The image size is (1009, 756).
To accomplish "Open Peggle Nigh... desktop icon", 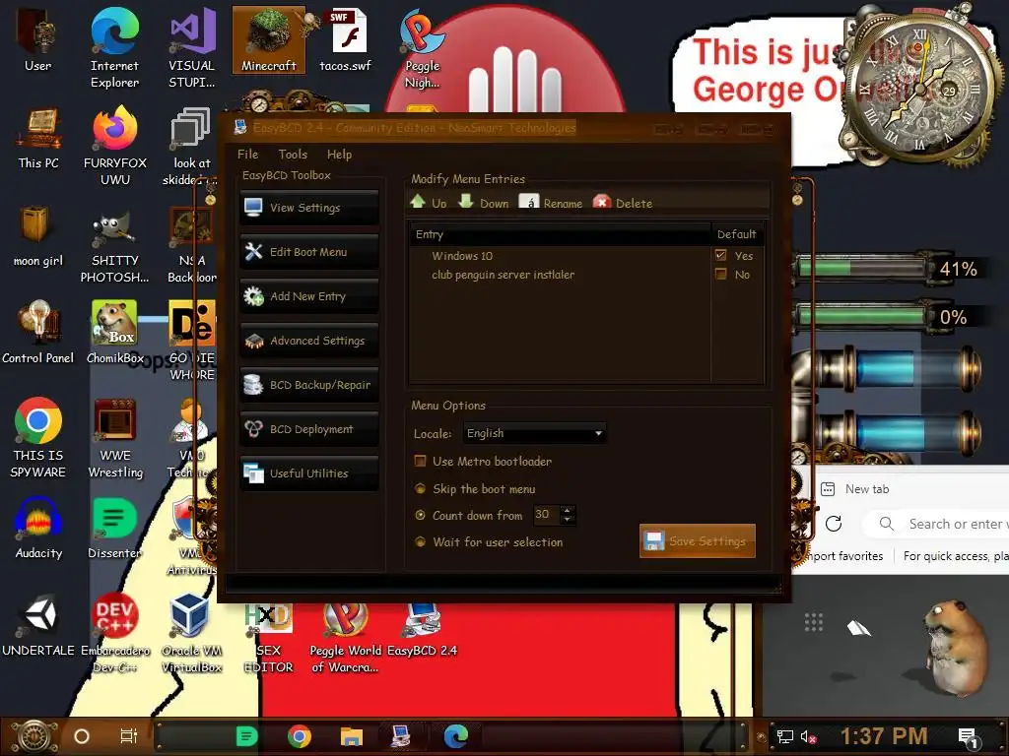I will tap(422, 48).
